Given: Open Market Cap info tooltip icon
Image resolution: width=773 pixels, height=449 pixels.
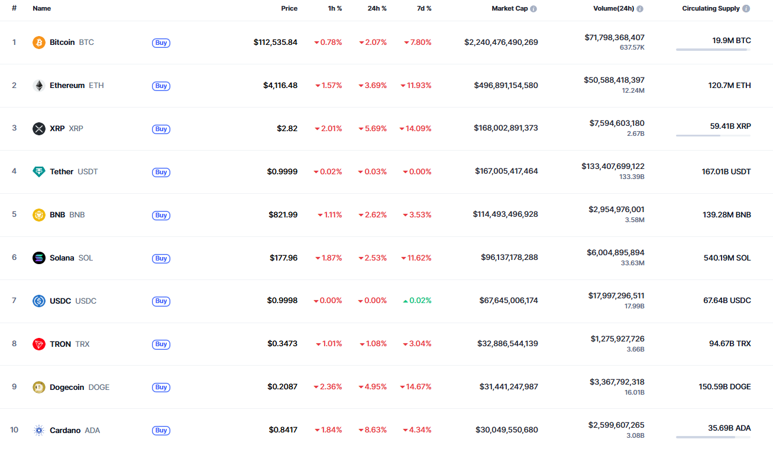Looking at the screenshot, I should tap(533, 9).
